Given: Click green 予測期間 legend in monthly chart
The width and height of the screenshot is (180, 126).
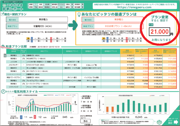Looking at the screenshot, I should point(162,96).
